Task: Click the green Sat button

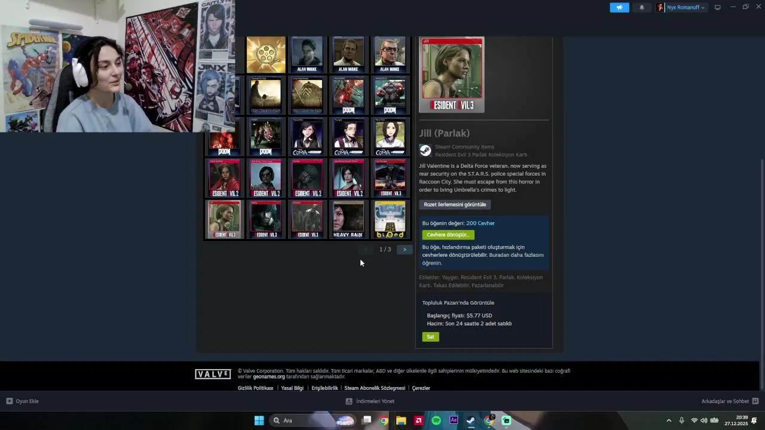Action: coord(430,337)
